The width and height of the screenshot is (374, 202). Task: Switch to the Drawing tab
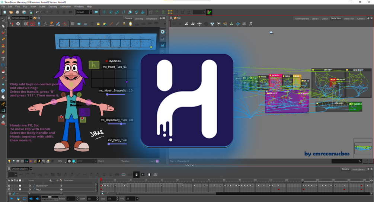pos(139,19)
